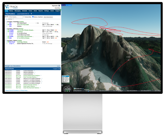165x136 pixels.
Task: Click the C-GWVC aircraft label in the 3D map
Action: tap(128, 57)
